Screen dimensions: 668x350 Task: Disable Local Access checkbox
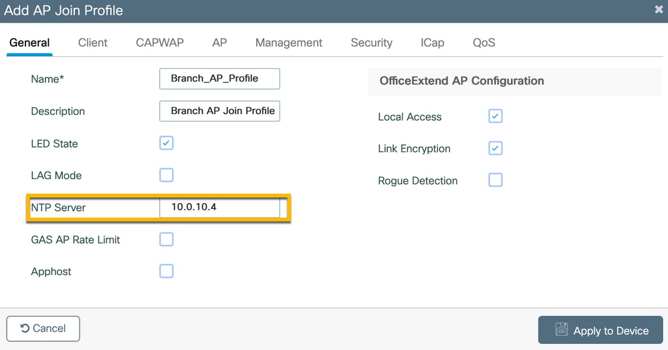coord(495,116)
